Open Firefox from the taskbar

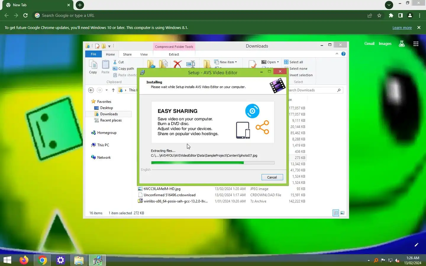pos(24,260)
